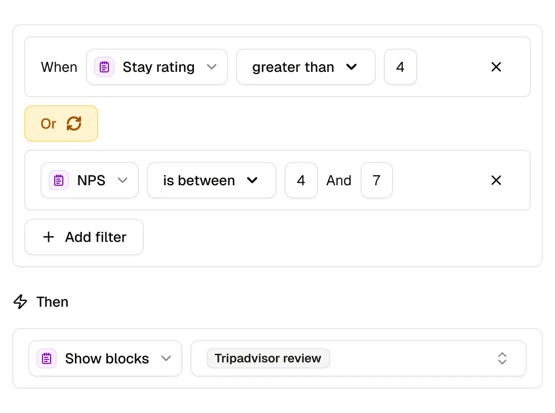Viewport: 555px width, 413px height.
Task: Open the greater than operator dropdown
Action: (306, 67)
